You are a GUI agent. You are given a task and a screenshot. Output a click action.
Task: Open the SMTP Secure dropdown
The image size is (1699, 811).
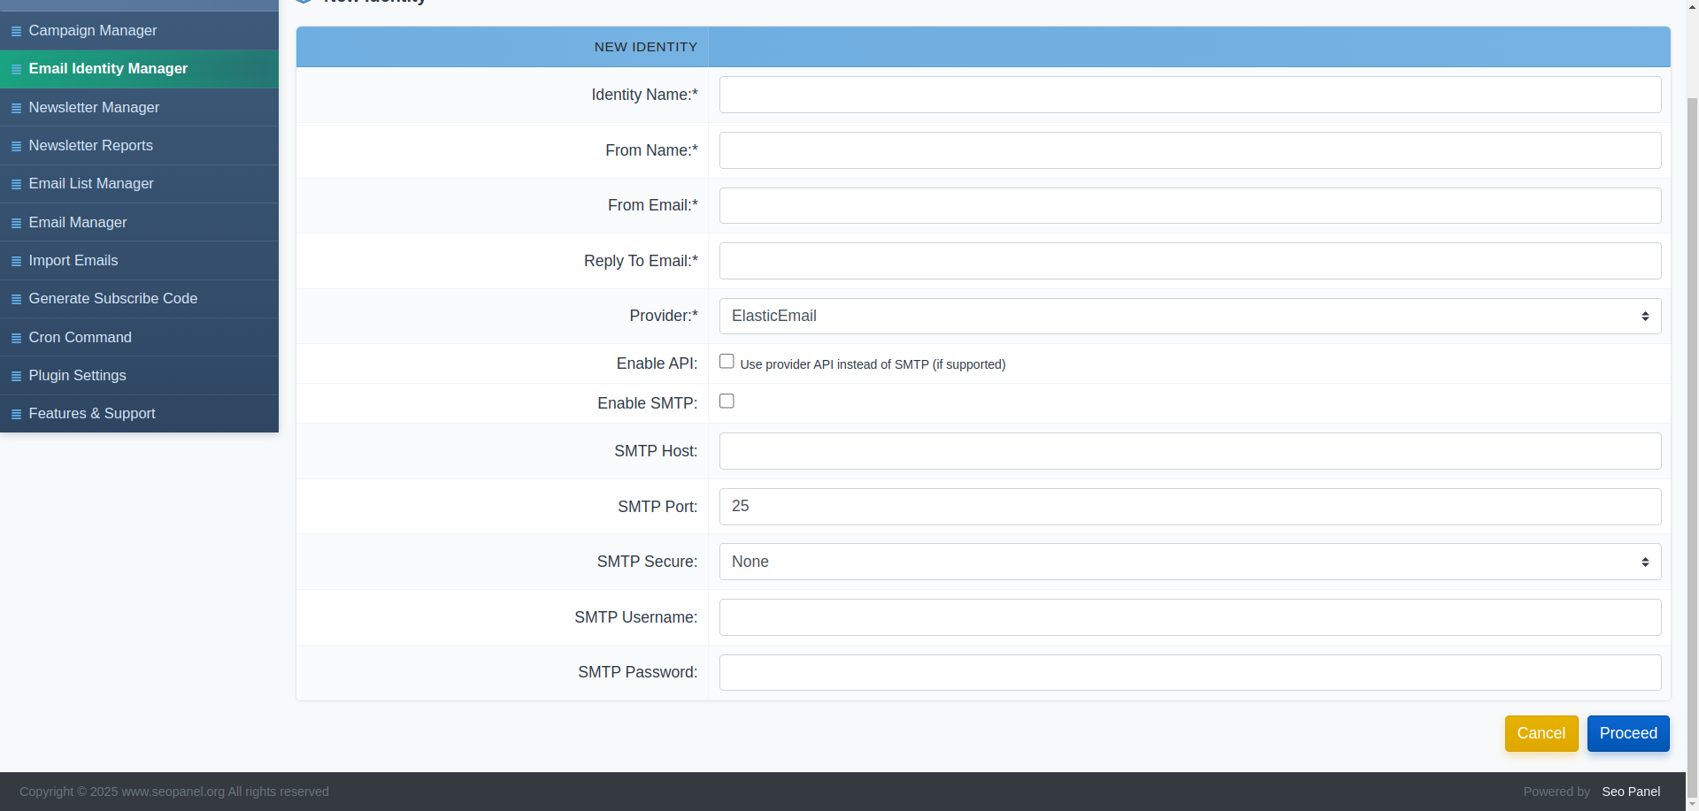1189,562
